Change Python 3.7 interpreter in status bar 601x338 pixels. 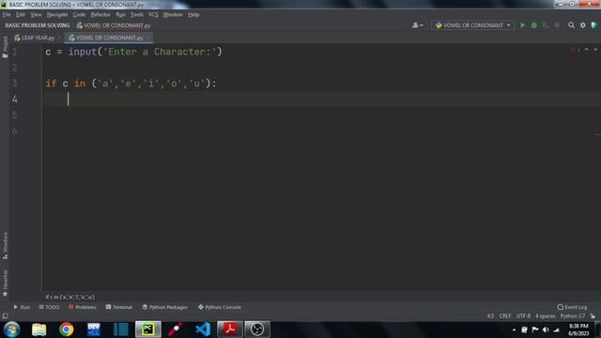pyautogui.click(x=573, y=316)
